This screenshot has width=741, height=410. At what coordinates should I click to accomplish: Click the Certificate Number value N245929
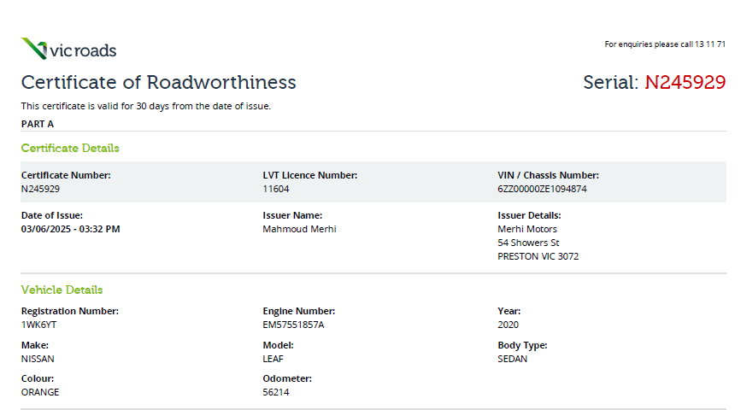(40, 189)
